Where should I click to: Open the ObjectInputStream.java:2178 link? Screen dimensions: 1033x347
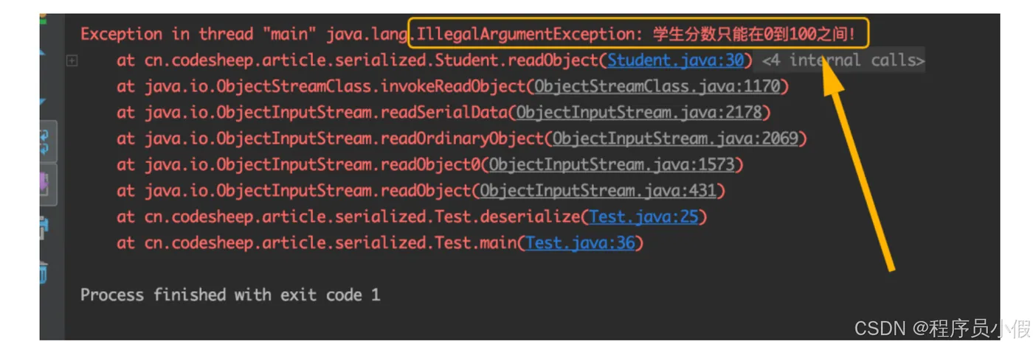click(639, 113)
